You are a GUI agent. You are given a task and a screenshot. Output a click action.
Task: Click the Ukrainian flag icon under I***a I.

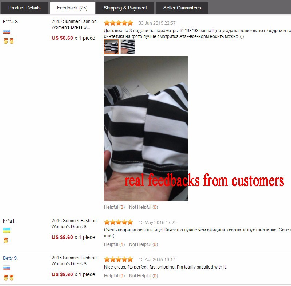pyautogui.click(x=7, y=231)
